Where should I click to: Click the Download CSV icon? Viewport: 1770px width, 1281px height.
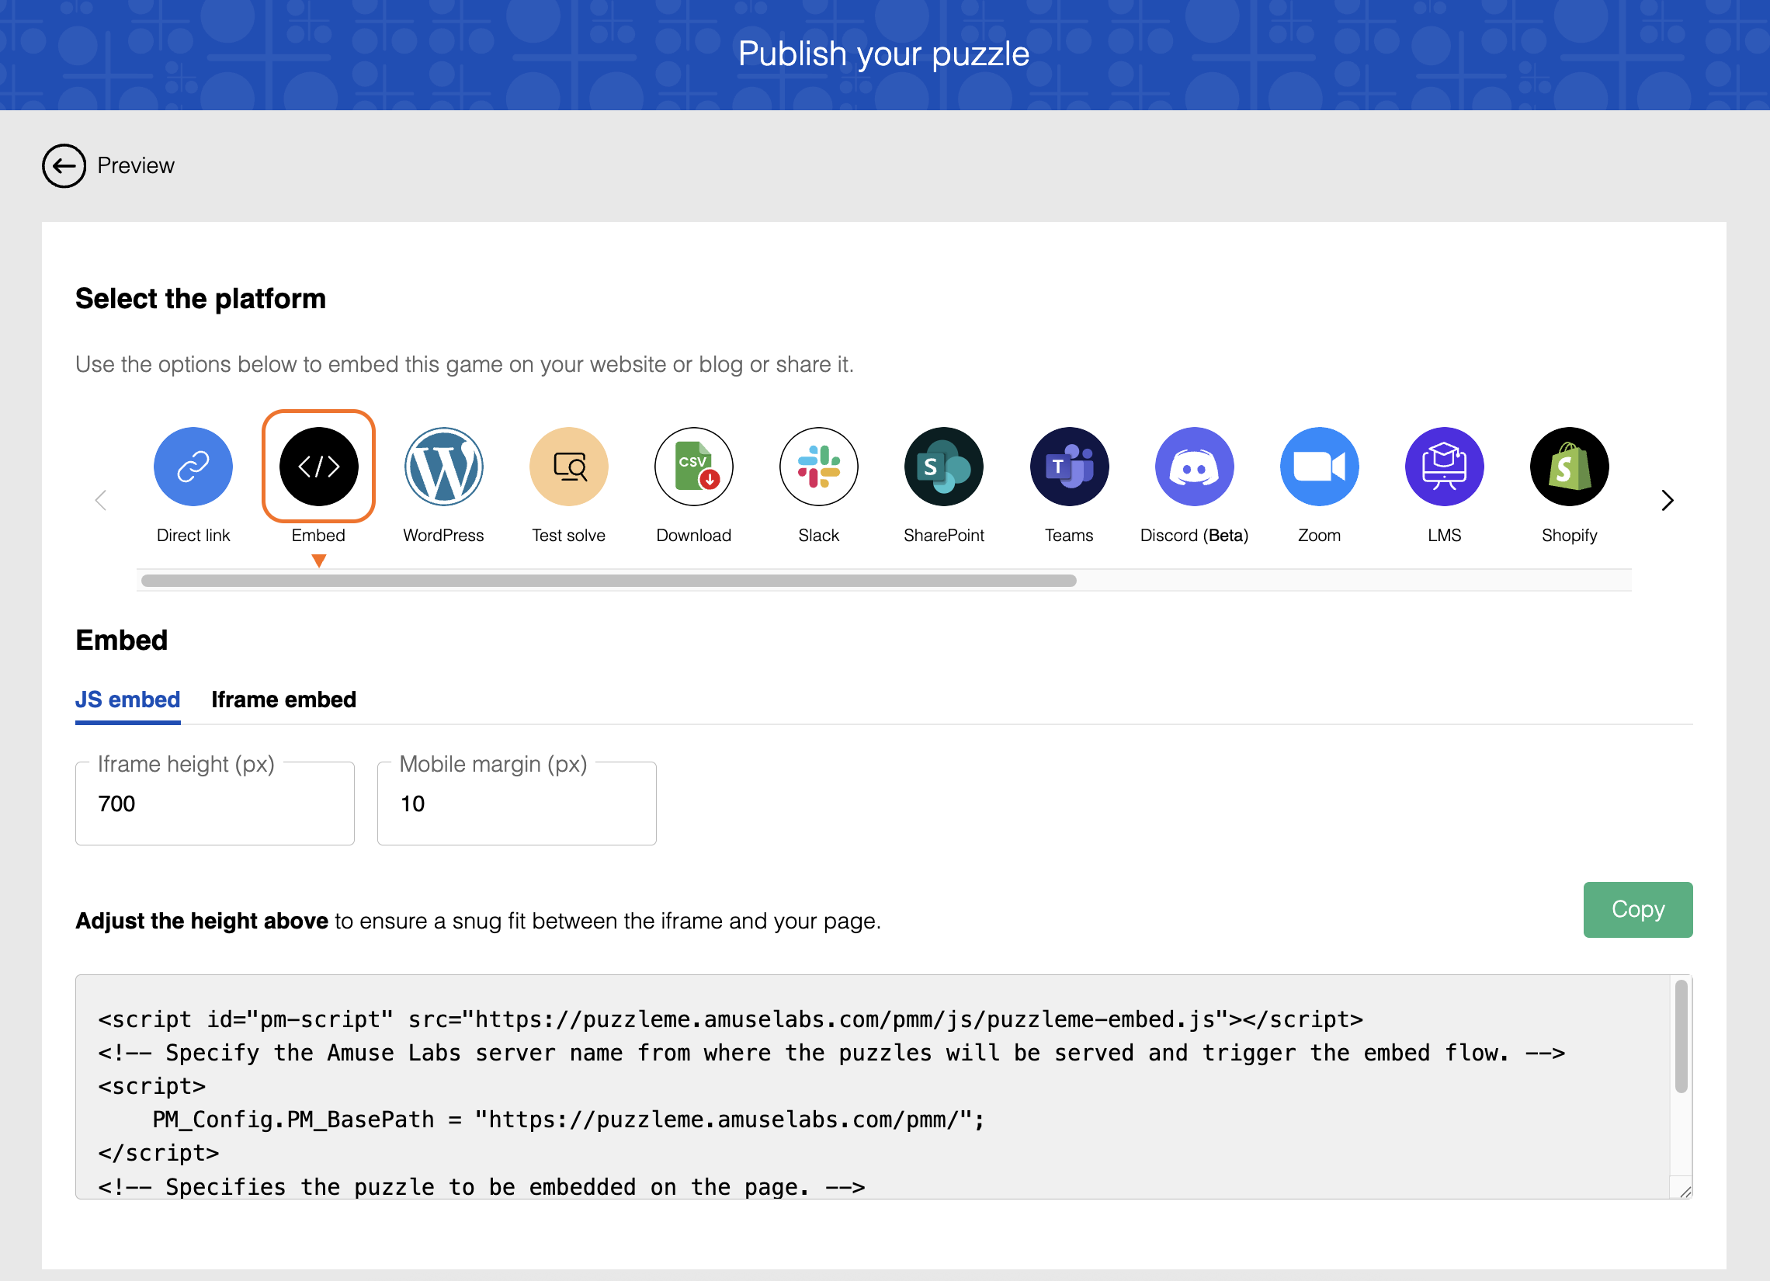[693, 466]
